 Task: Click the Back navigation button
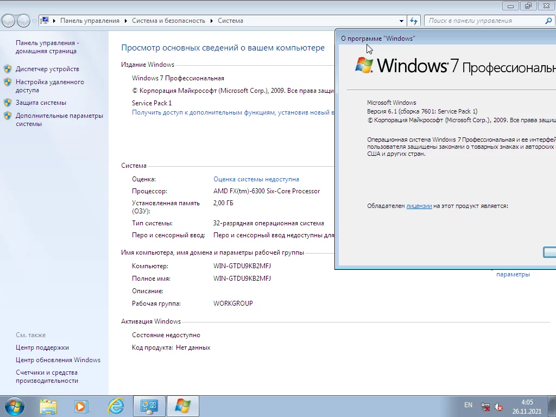(x=9, y=21)
